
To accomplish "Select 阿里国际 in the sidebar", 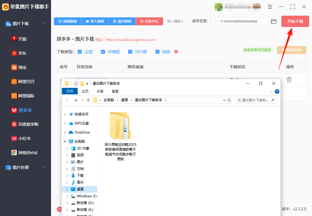I will pyautogui.click(x=23, y=96).
